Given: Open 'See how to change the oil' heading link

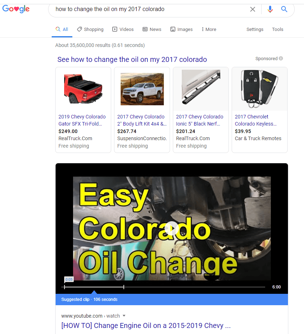Looking at the screenshot, I should tap(132, 59).
